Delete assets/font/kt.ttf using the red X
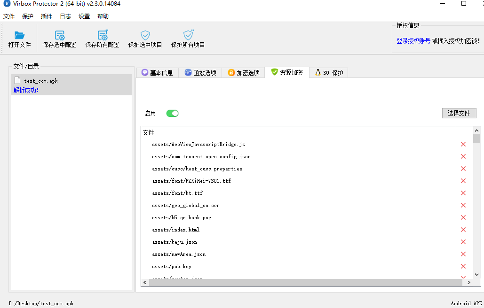Screen dimensions: 484x308 pyautogui.click(x=463, y=192)
